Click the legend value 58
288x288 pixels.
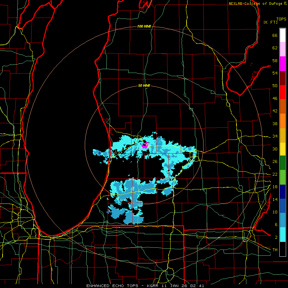275,60
